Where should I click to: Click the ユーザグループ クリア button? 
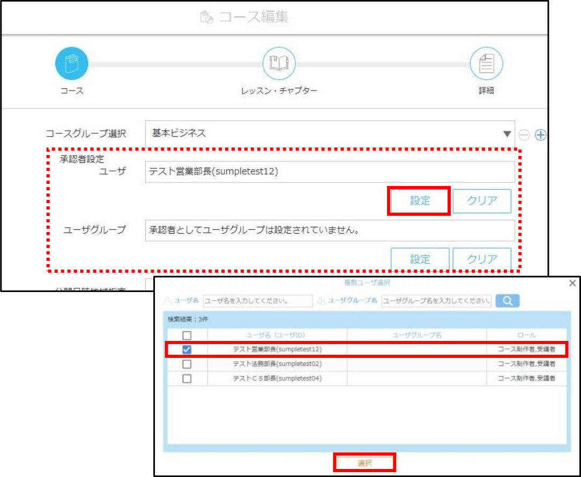click(482, 259)
